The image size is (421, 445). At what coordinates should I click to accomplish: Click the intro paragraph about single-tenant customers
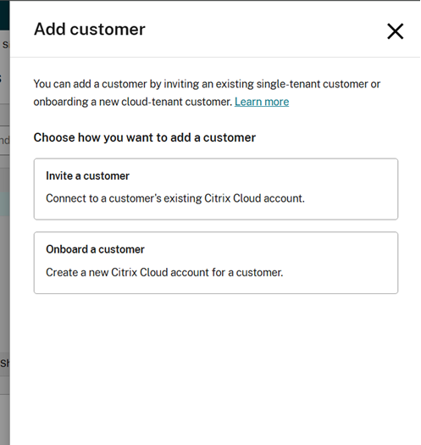[207, 92]
